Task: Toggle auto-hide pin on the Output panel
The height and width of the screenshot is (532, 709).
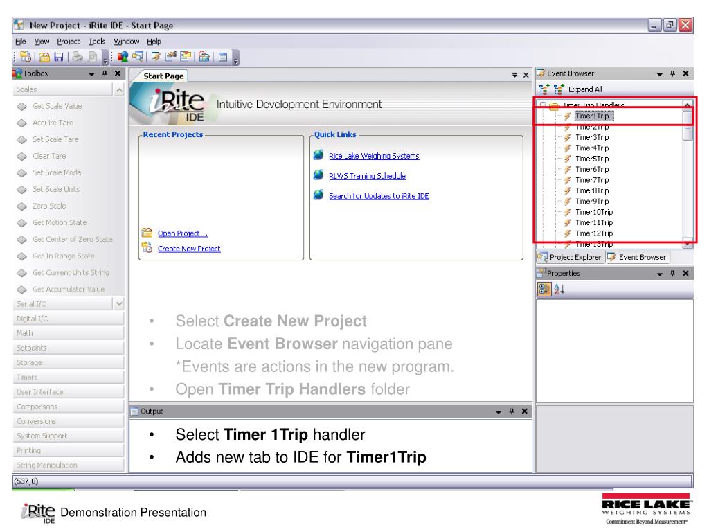Action: click(x=512, y=411)
